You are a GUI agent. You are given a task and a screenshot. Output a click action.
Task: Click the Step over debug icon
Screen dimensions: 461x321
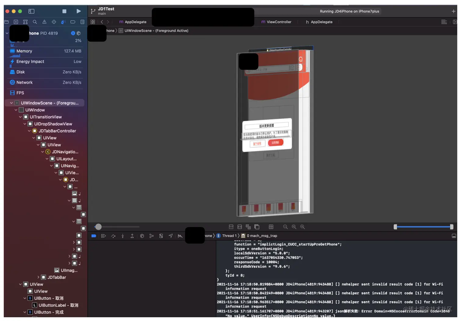coord(113,236)
